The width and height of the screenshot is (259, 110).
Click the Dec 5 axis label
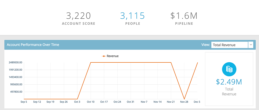pos(197,102)
